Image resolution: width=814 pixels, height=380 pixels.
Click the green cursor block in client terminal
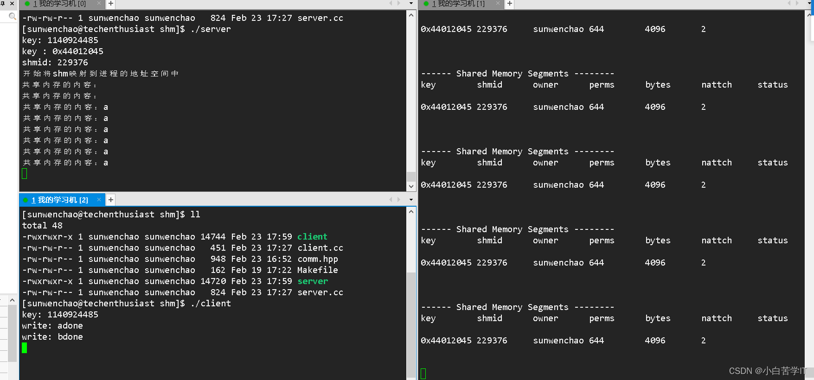25,348
